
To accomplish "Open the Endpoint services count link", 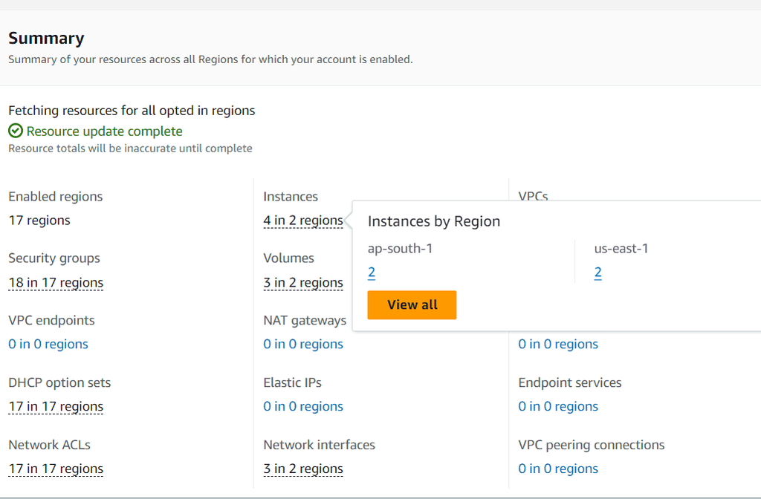I will [558, 406].
